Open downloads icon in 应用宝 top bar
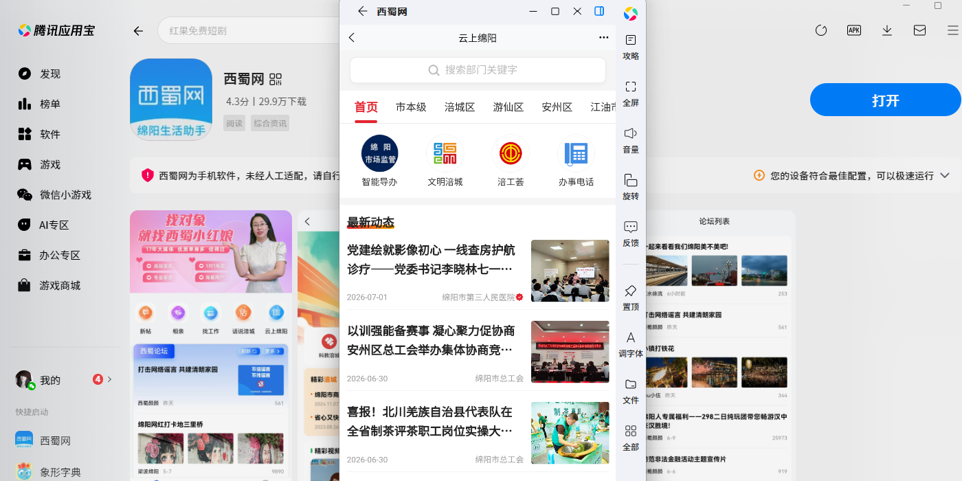 pos(887,30)
